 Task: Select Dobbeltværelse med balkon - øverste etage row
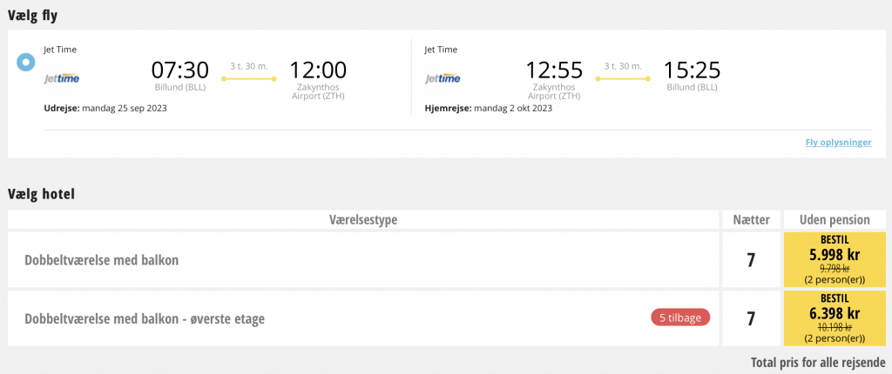363,318
